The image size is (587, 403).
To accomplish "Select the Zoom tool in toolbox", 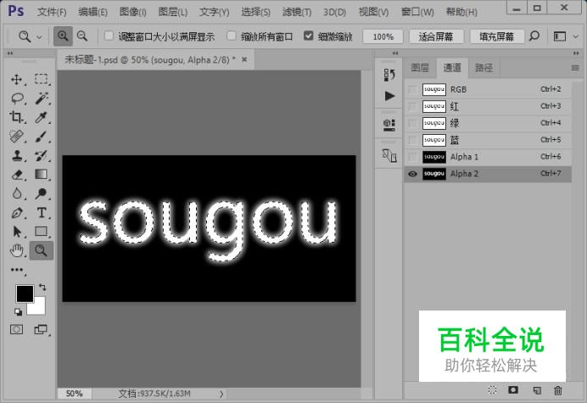I will (42, 250).
